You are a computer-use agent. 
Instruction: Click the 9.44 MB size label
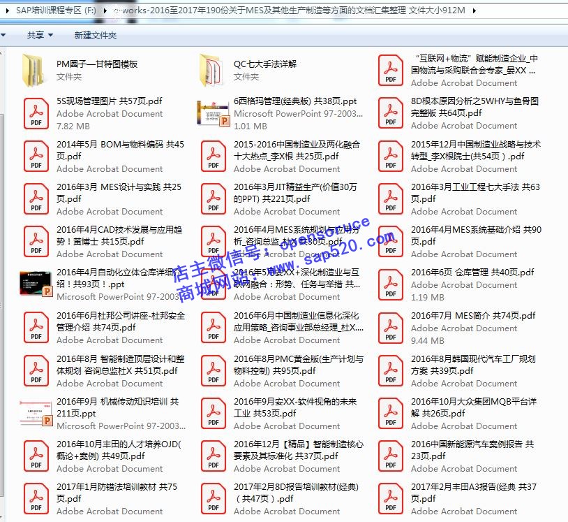click(428, 340)
